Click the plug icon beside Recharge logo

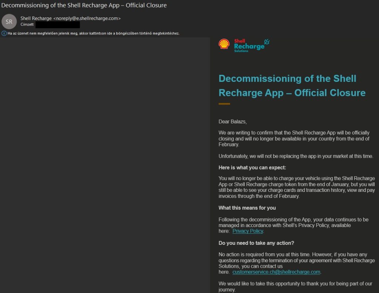(266, 43)
